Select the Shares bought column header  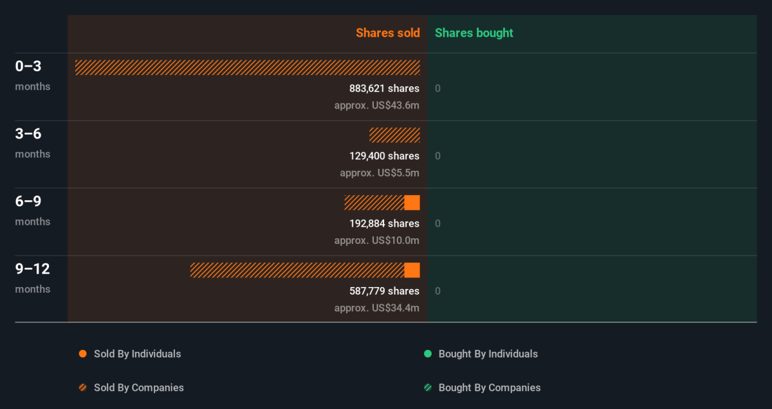tap(474, 33)
